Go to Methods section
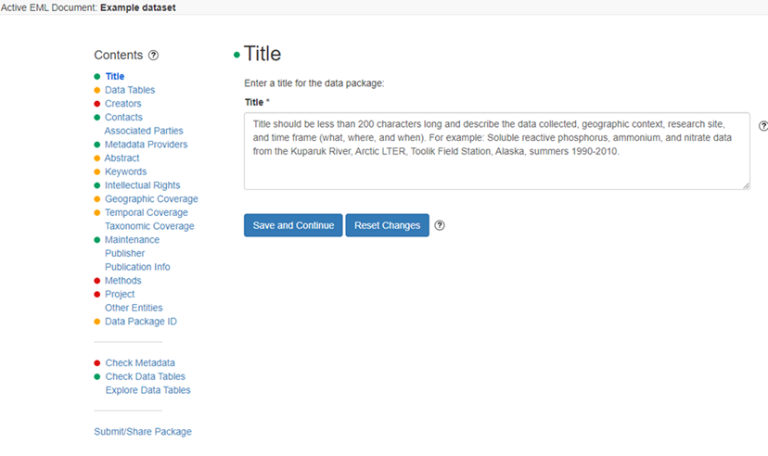The image size is (768, 456). point(123,281)
